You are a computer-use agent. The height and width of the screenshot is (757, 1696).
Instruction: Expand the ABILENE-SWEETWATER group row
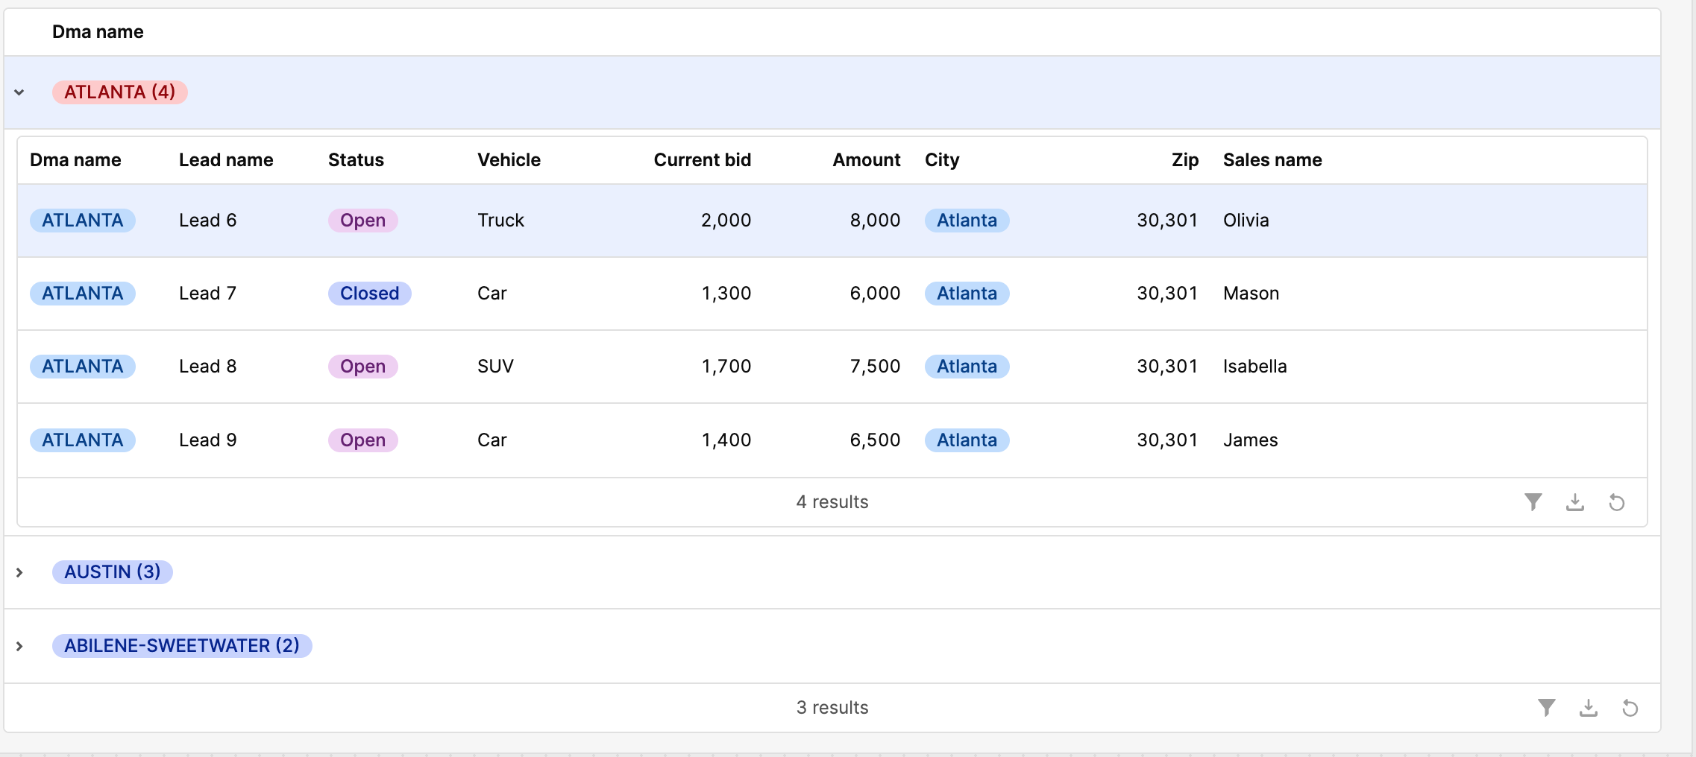click(x=19, y=646)
